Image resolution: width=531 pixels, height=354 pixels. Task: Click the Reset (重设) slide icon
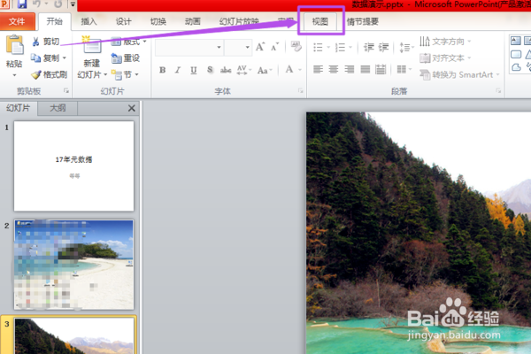(116, 58)
